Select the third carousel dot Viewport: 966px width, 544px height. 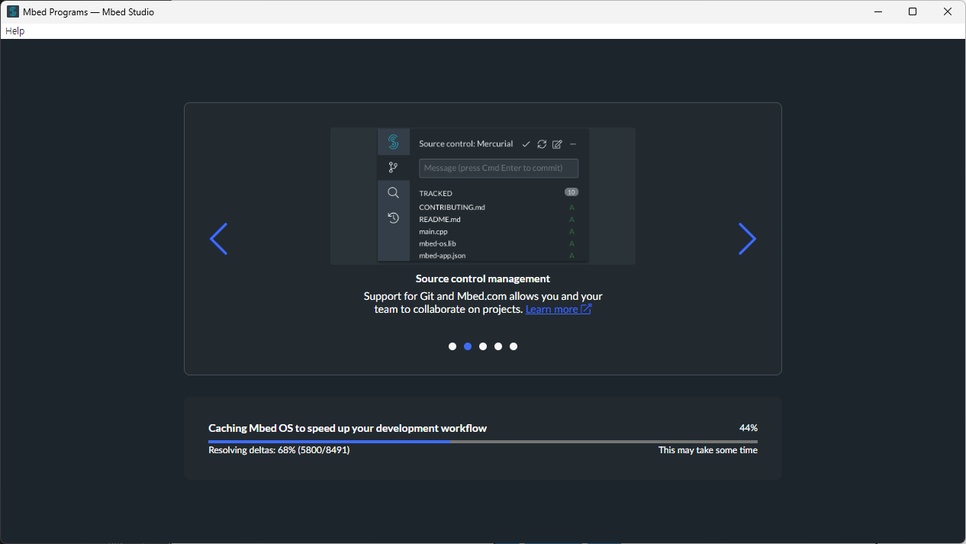coord(483,346)
